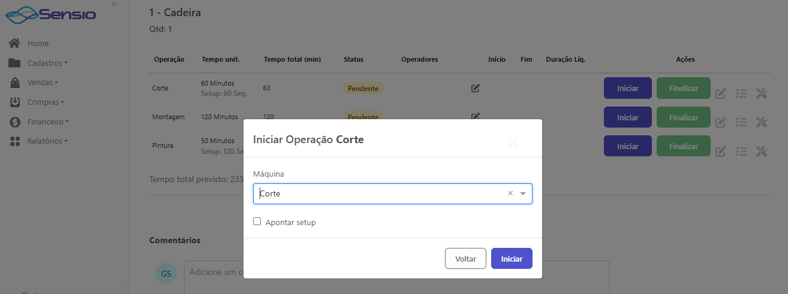Click the edit operators icon in Corte row

[475, 89]
